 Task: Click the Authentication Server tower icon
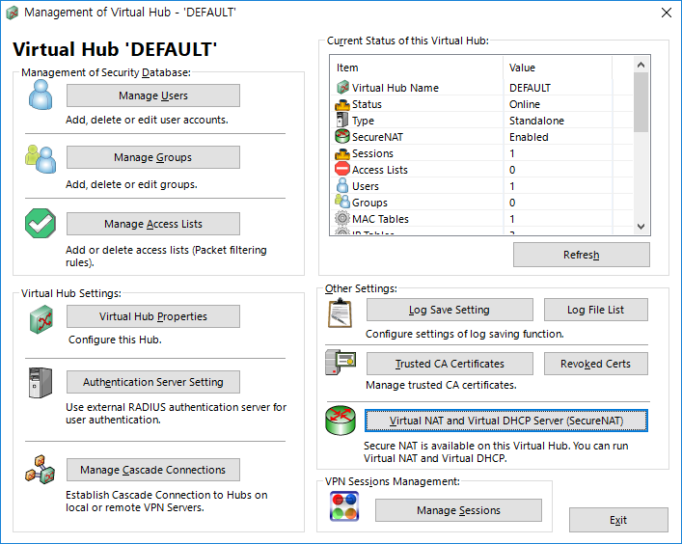pyautogui.click(x=40, y=383)
